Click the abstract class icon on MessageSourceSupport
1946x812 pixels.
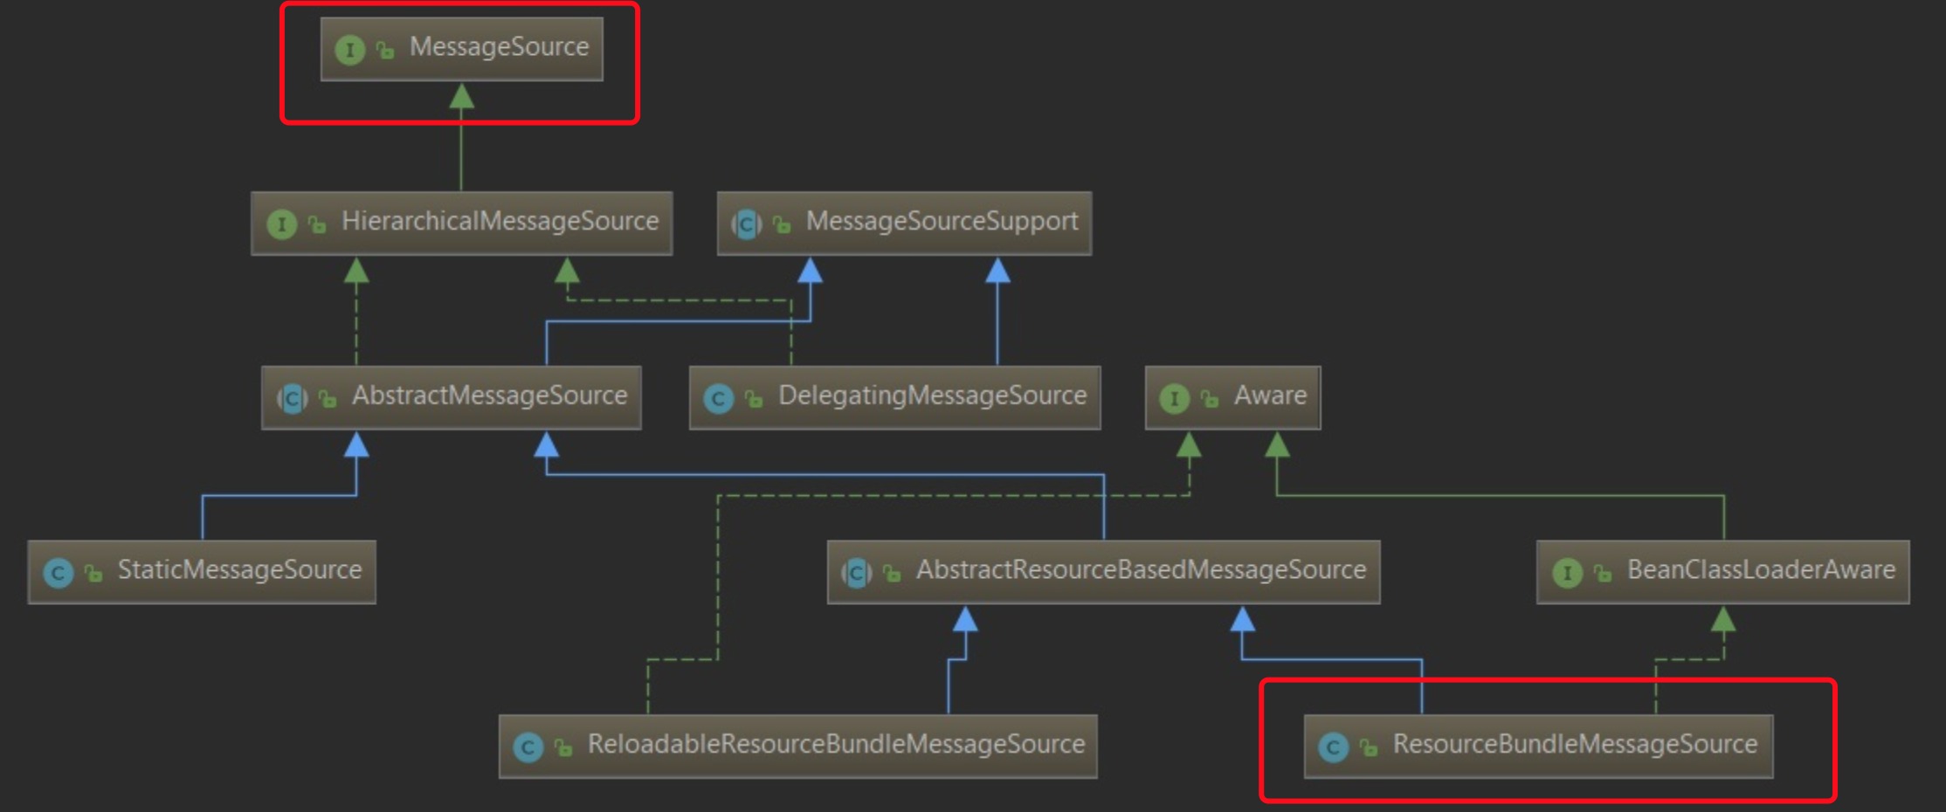tap(747, 224)
